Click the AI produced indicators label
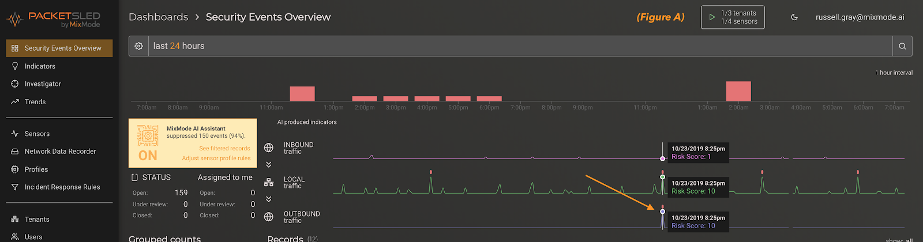This screenshot has height=242, width=923. click(x=307, y=122)
